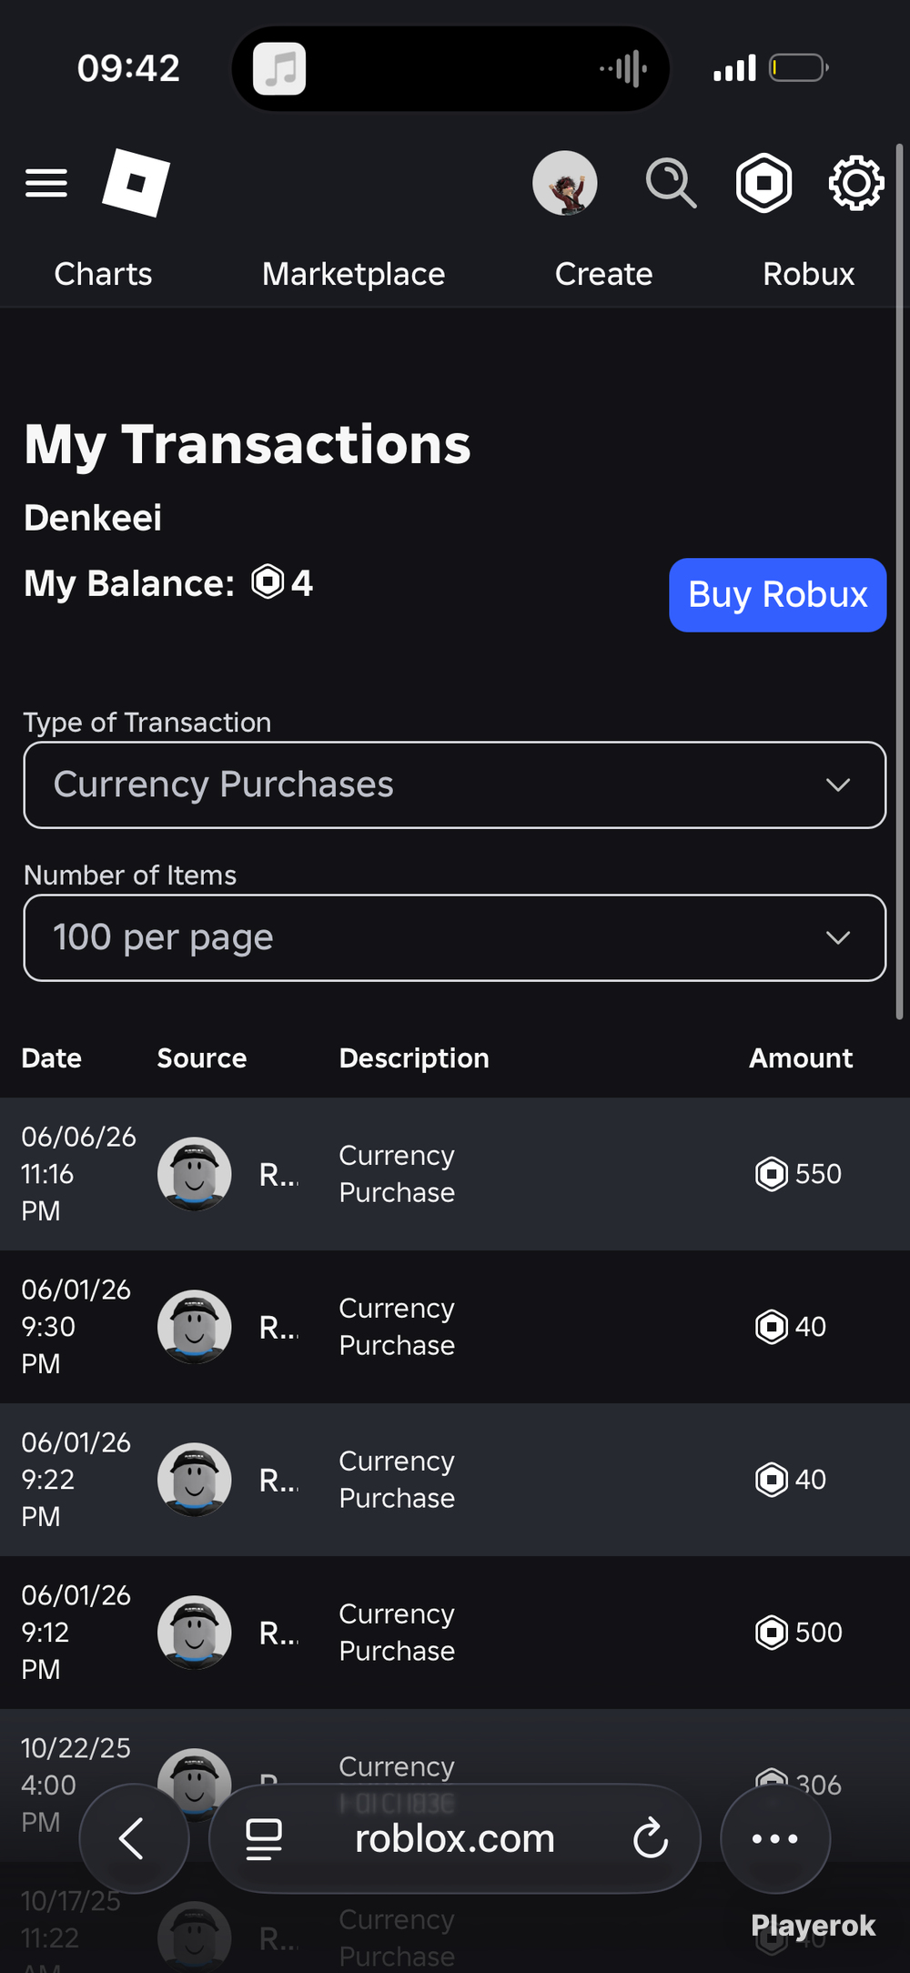Image resolution: width=910 pixels, height=1973 pixels.
Task: Open source avatar of 550 Robux purchase
Action: [x=194, y=1174]
